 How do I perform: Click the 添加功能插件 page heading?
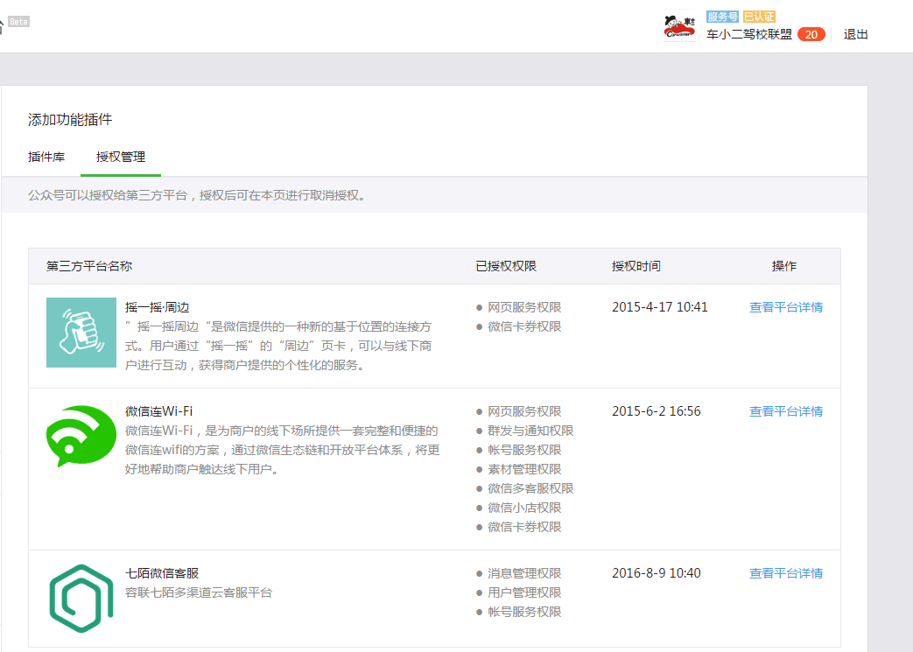[70, 119]
